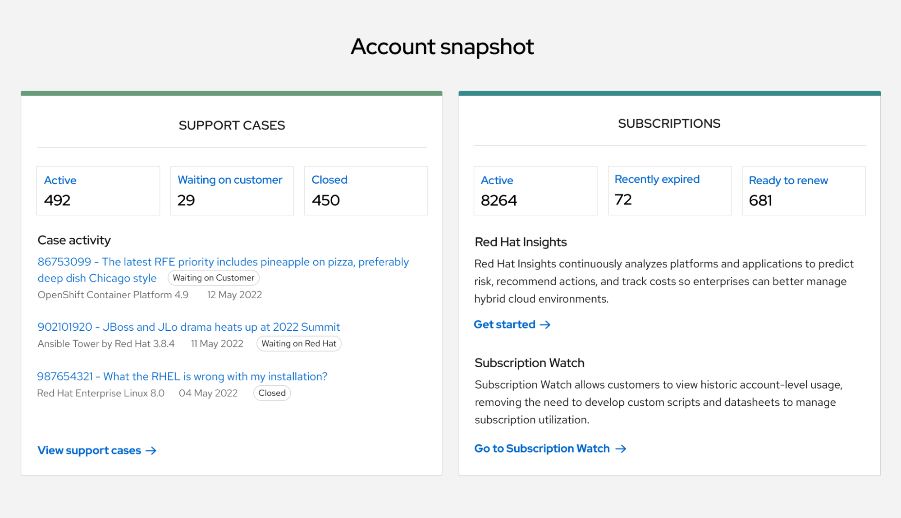Click Get started under Red Hat Insights
901x518 pixels.
[504, 325]
